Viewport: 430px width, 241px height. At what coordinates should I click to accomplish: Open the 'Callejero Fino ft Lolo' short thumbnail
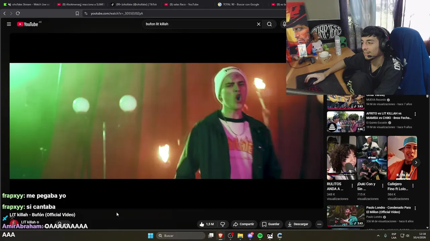click(402, 158)
